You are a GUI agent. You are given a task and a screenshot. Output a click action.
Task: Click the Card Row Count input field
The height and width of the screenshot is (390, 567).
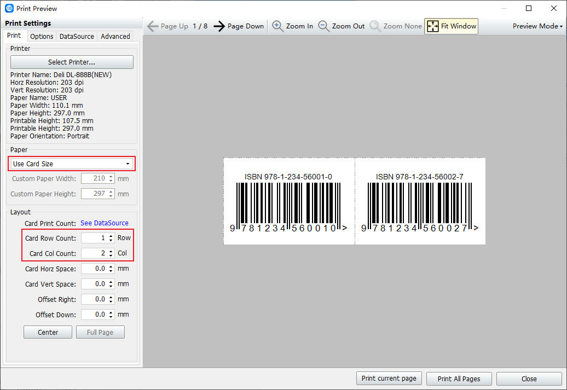(94, 238)
